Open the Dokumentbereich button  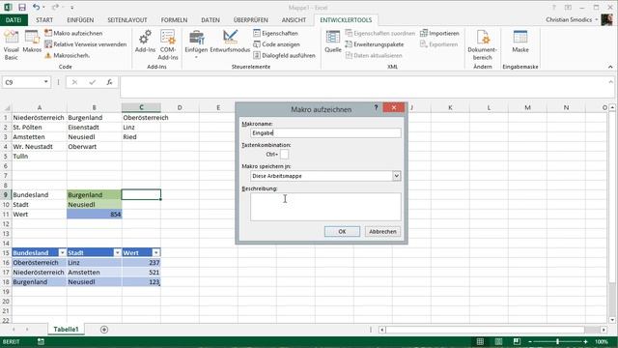[x=483, y=45]
